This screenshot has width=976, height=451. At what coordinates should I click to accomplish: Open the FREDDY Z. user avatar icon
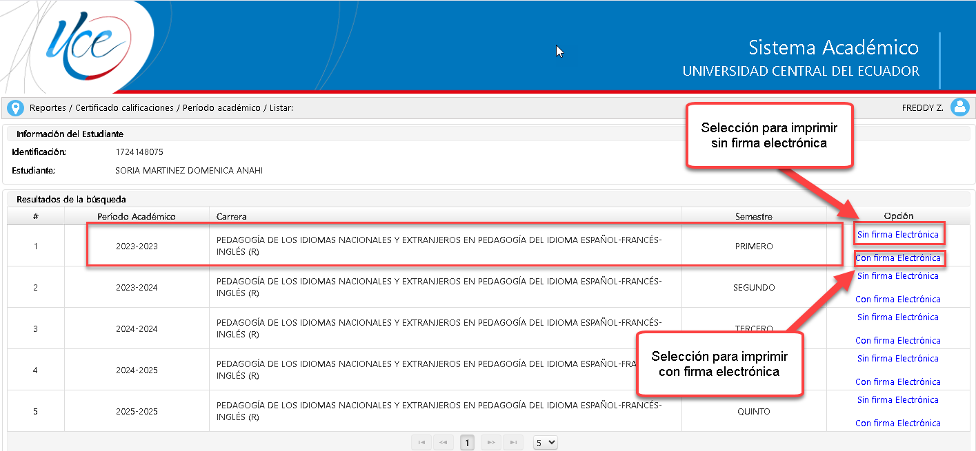pos(959,107)
